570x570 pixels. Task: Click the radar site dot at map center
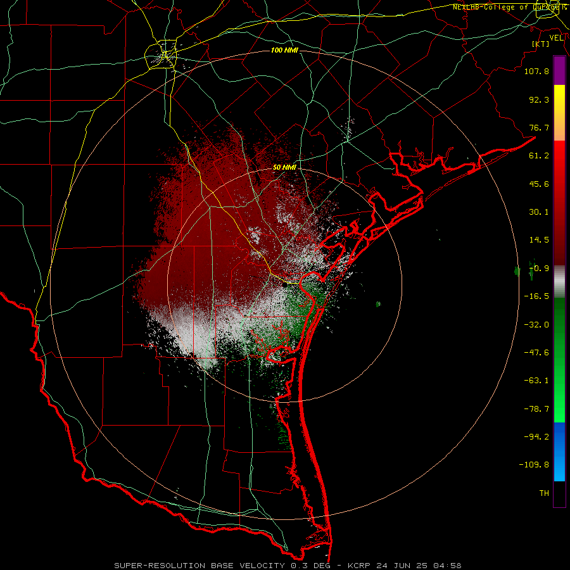click(x=285, y=285)
